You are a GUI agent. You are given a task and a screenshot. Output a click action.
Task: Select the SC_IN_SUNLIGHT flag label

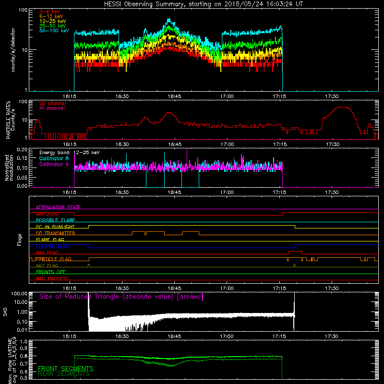point(55,227)
